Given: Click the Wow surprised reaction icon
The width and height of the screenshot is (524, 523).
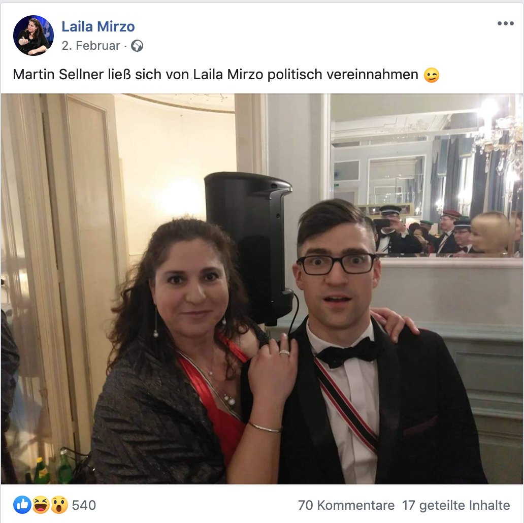Looking at the screenshot, I should [59, 505].
